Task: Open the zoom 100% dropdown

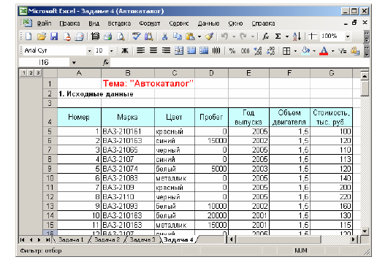Action: (348, 37)
